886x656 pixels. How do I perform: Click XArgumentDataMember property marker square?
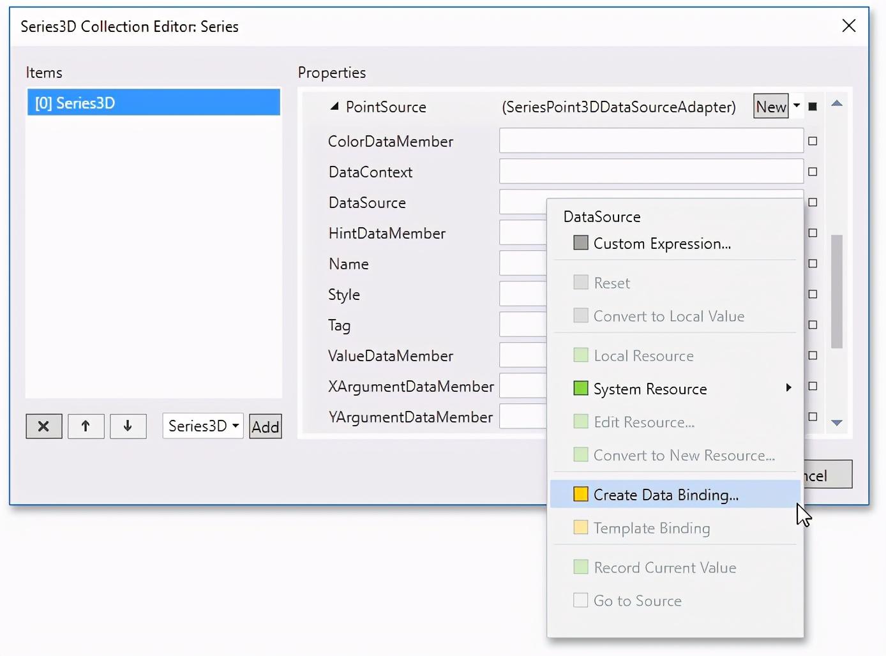[813, 386]
